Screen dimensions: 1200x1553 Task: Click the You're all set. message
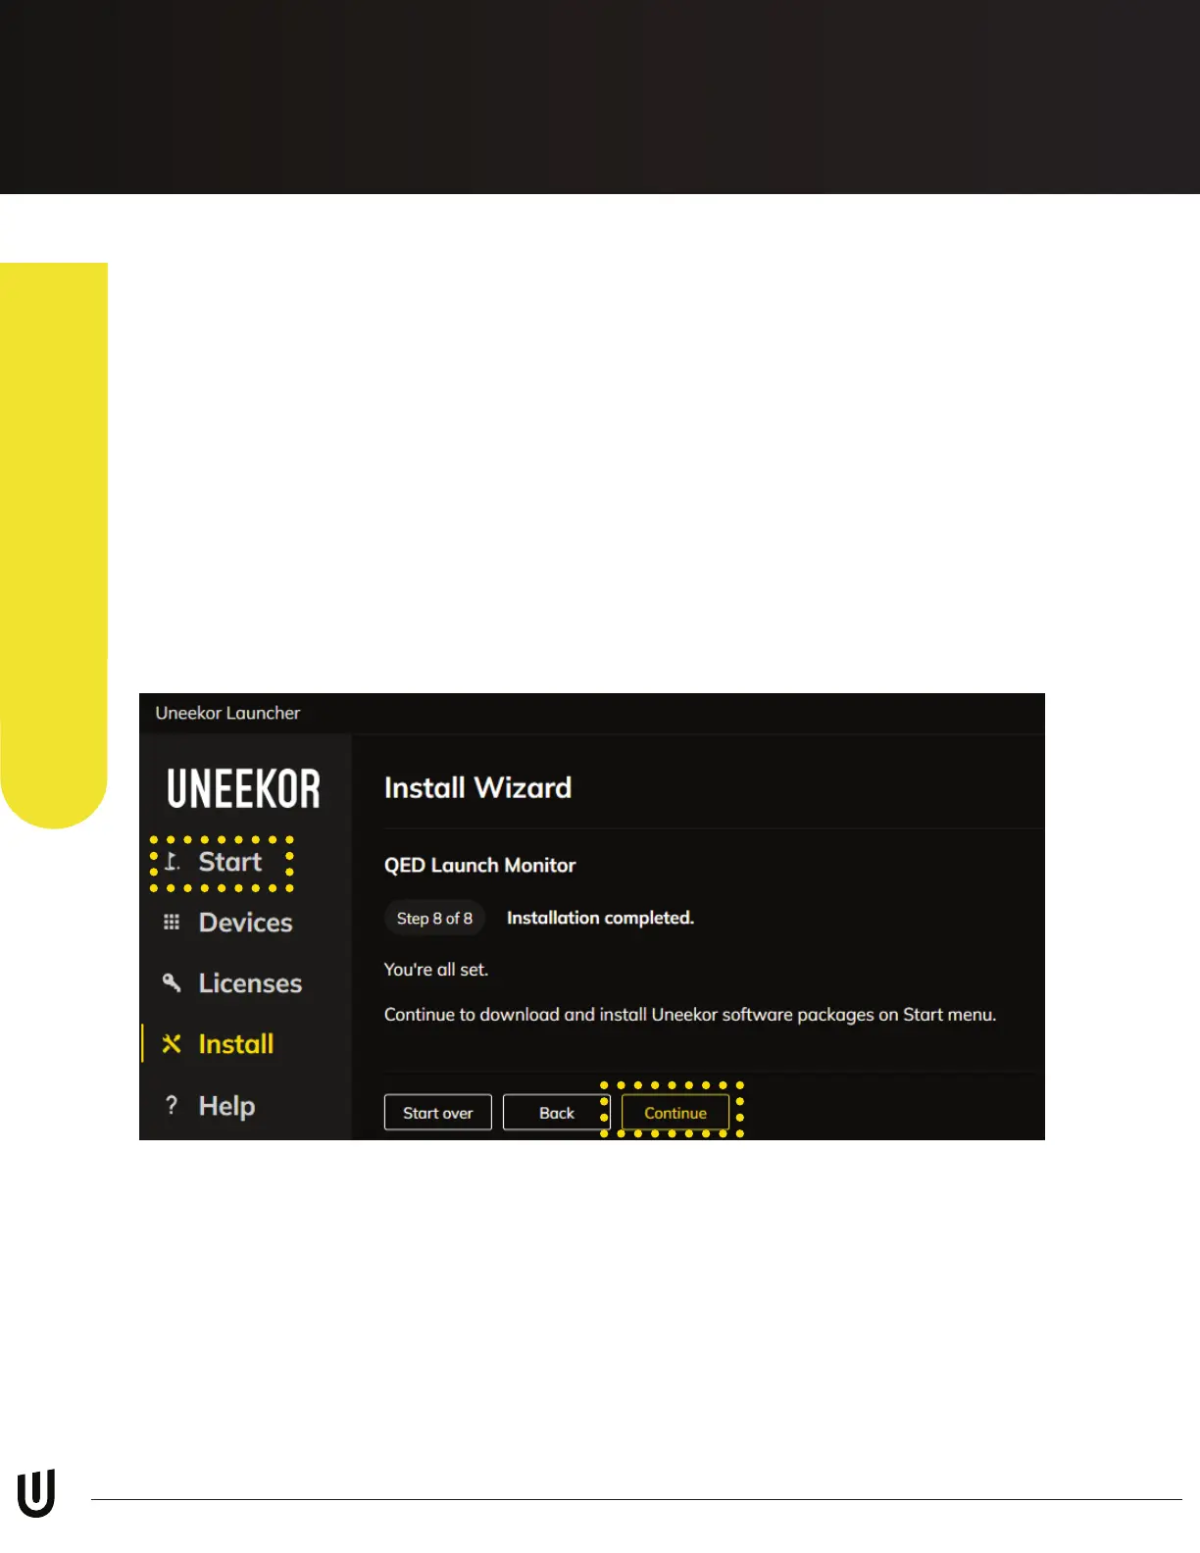(x=436, y=970)
